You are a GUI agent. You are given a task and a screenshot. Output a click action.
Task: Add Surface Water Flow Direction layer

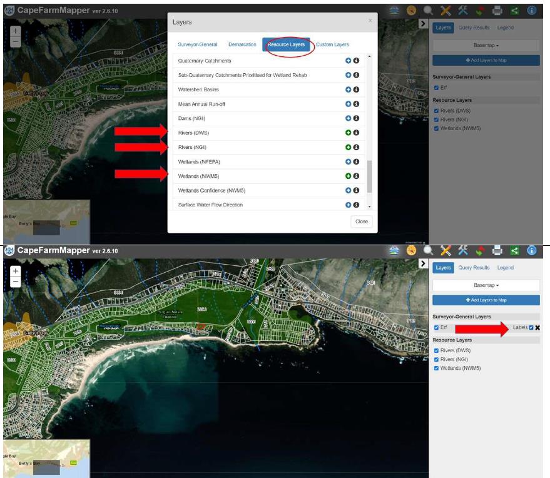point(348,205)
